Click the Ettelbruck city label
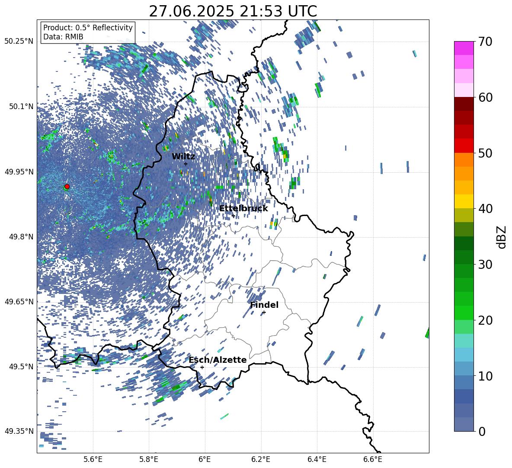Image resolution: width=512 pixels, height=468 pixels. click(x=243, y=209)
